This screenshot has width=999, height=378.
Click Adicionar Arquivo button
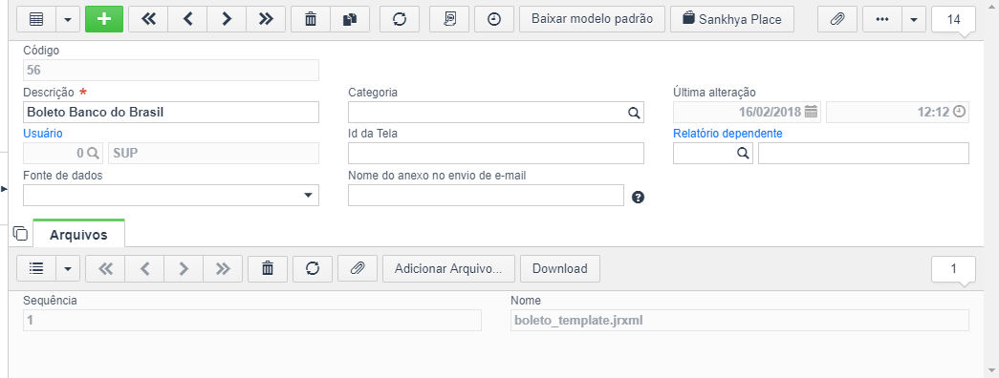click(448, 268)
